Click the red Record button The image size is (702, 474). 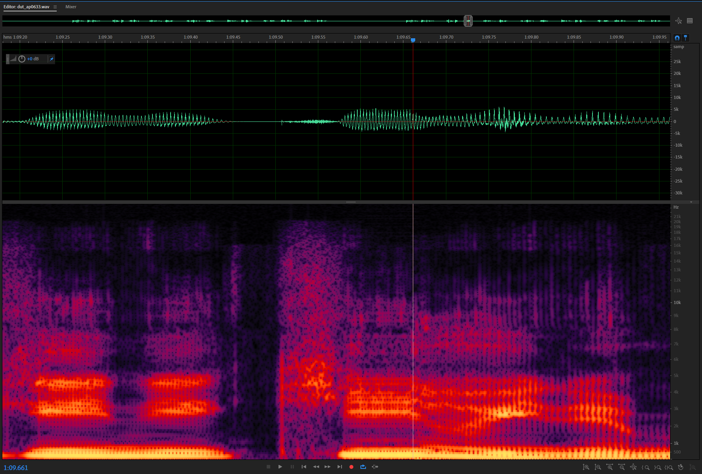(x=351, y=467)
